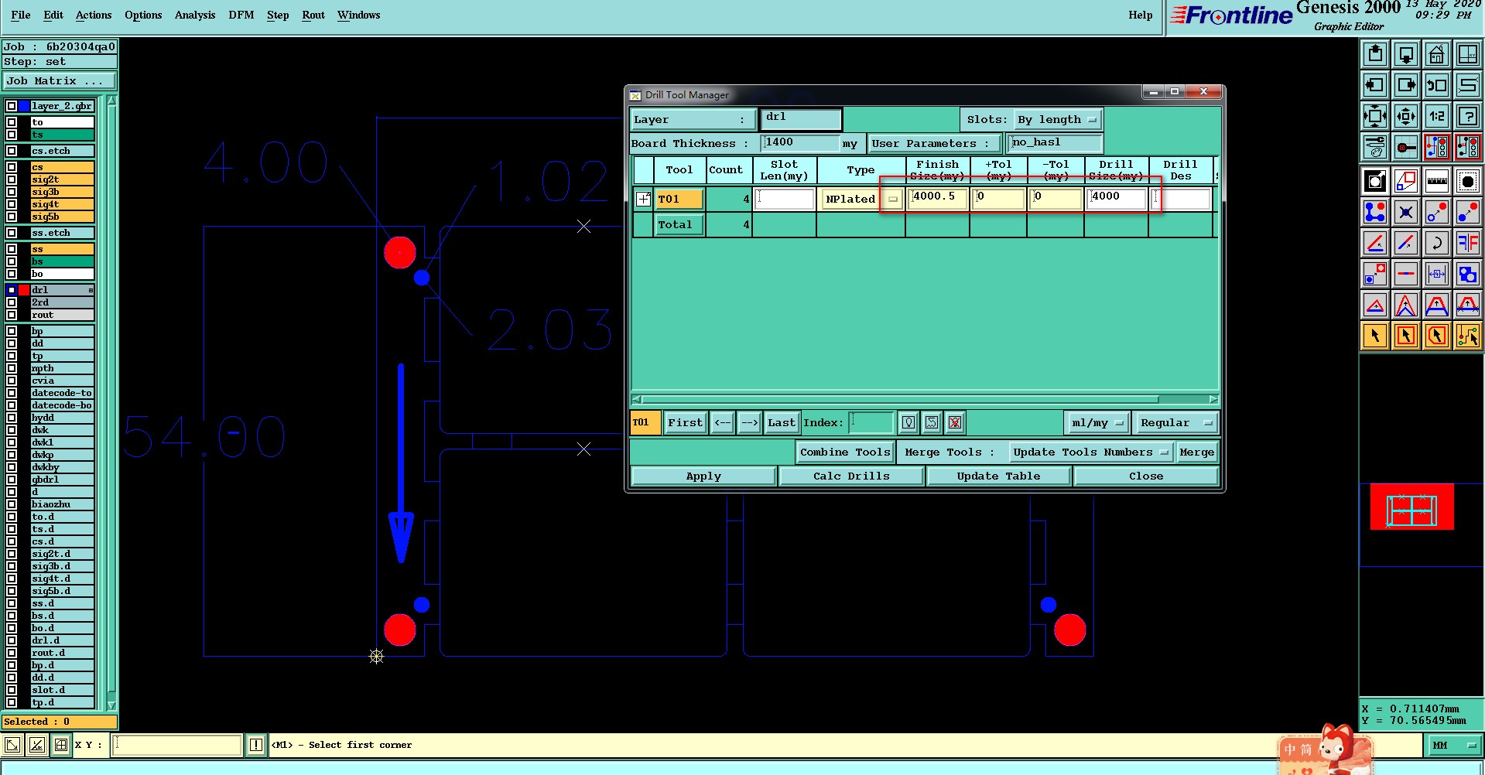The width and height of the screenshot is (1485, 775).
Task: Toggle the ss.etch layer checkbox
Action: pyautogui.click(x=12, y=233)
